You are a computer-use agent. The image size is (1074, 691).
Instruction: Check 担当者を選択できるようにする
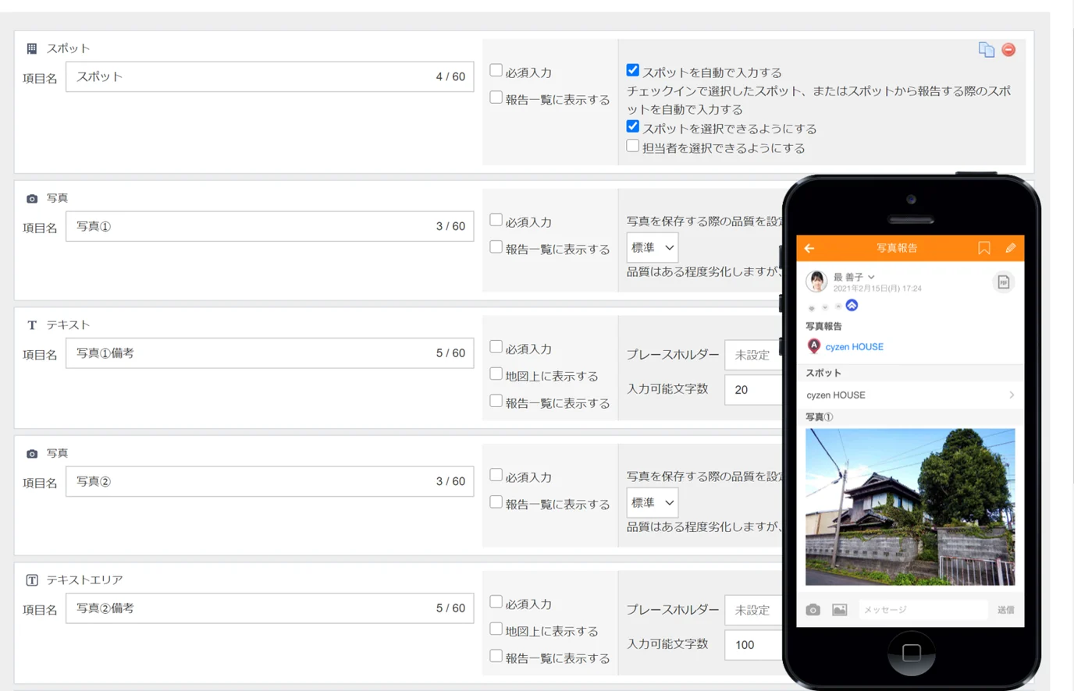pyautogui.click(x=633, y=146)
